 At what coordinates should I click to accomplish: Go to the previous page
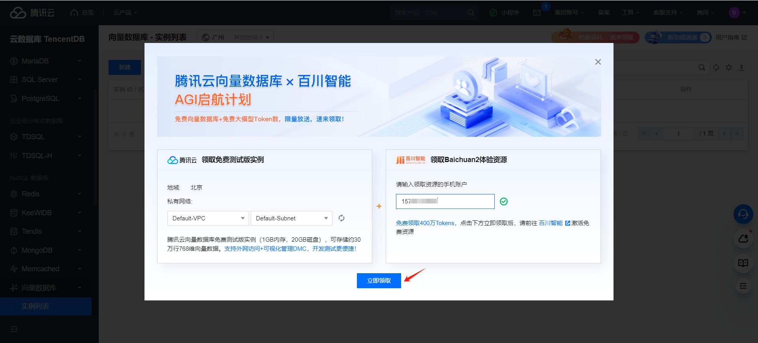(x=657, y=134)
